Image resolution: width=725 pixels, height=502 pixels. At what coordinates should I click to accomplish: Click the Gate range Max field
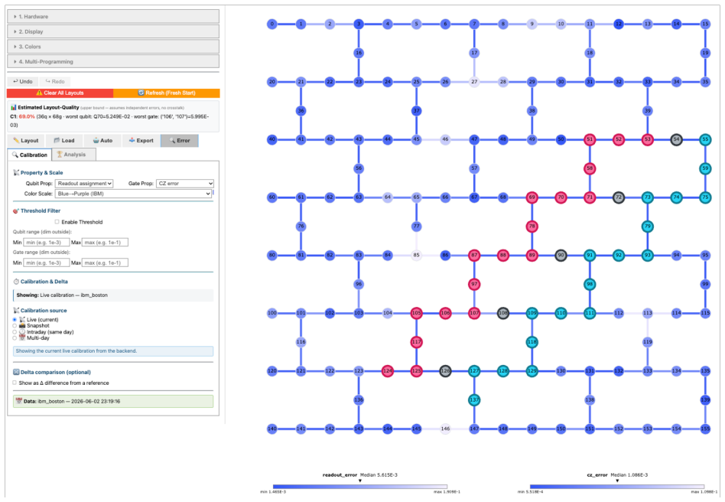coord(105,262)
